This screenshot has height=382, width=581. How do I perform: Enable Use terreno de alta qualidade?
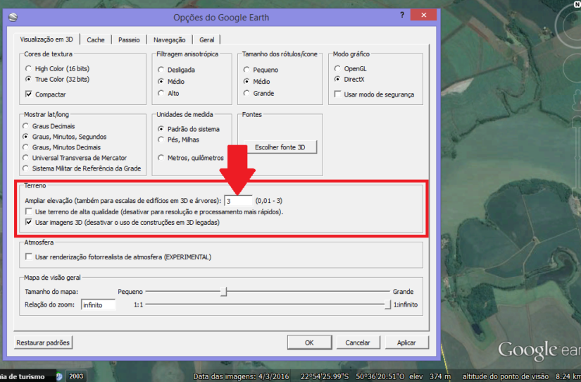pyautogui.click(x=29, y=211)
